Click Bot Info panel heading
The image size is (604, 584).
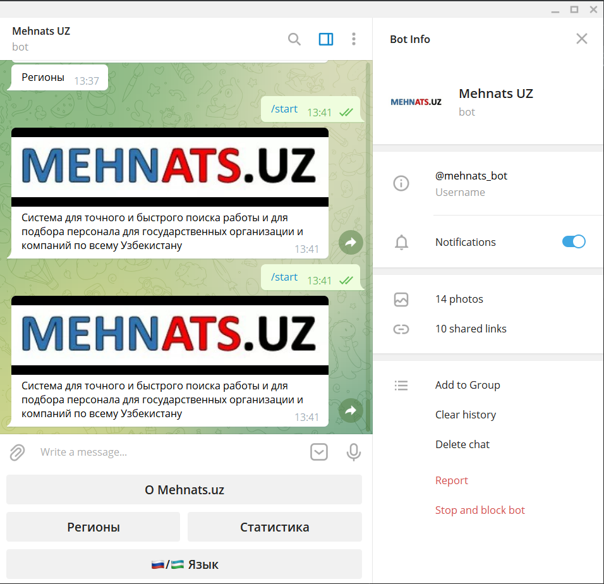point(410,39)
